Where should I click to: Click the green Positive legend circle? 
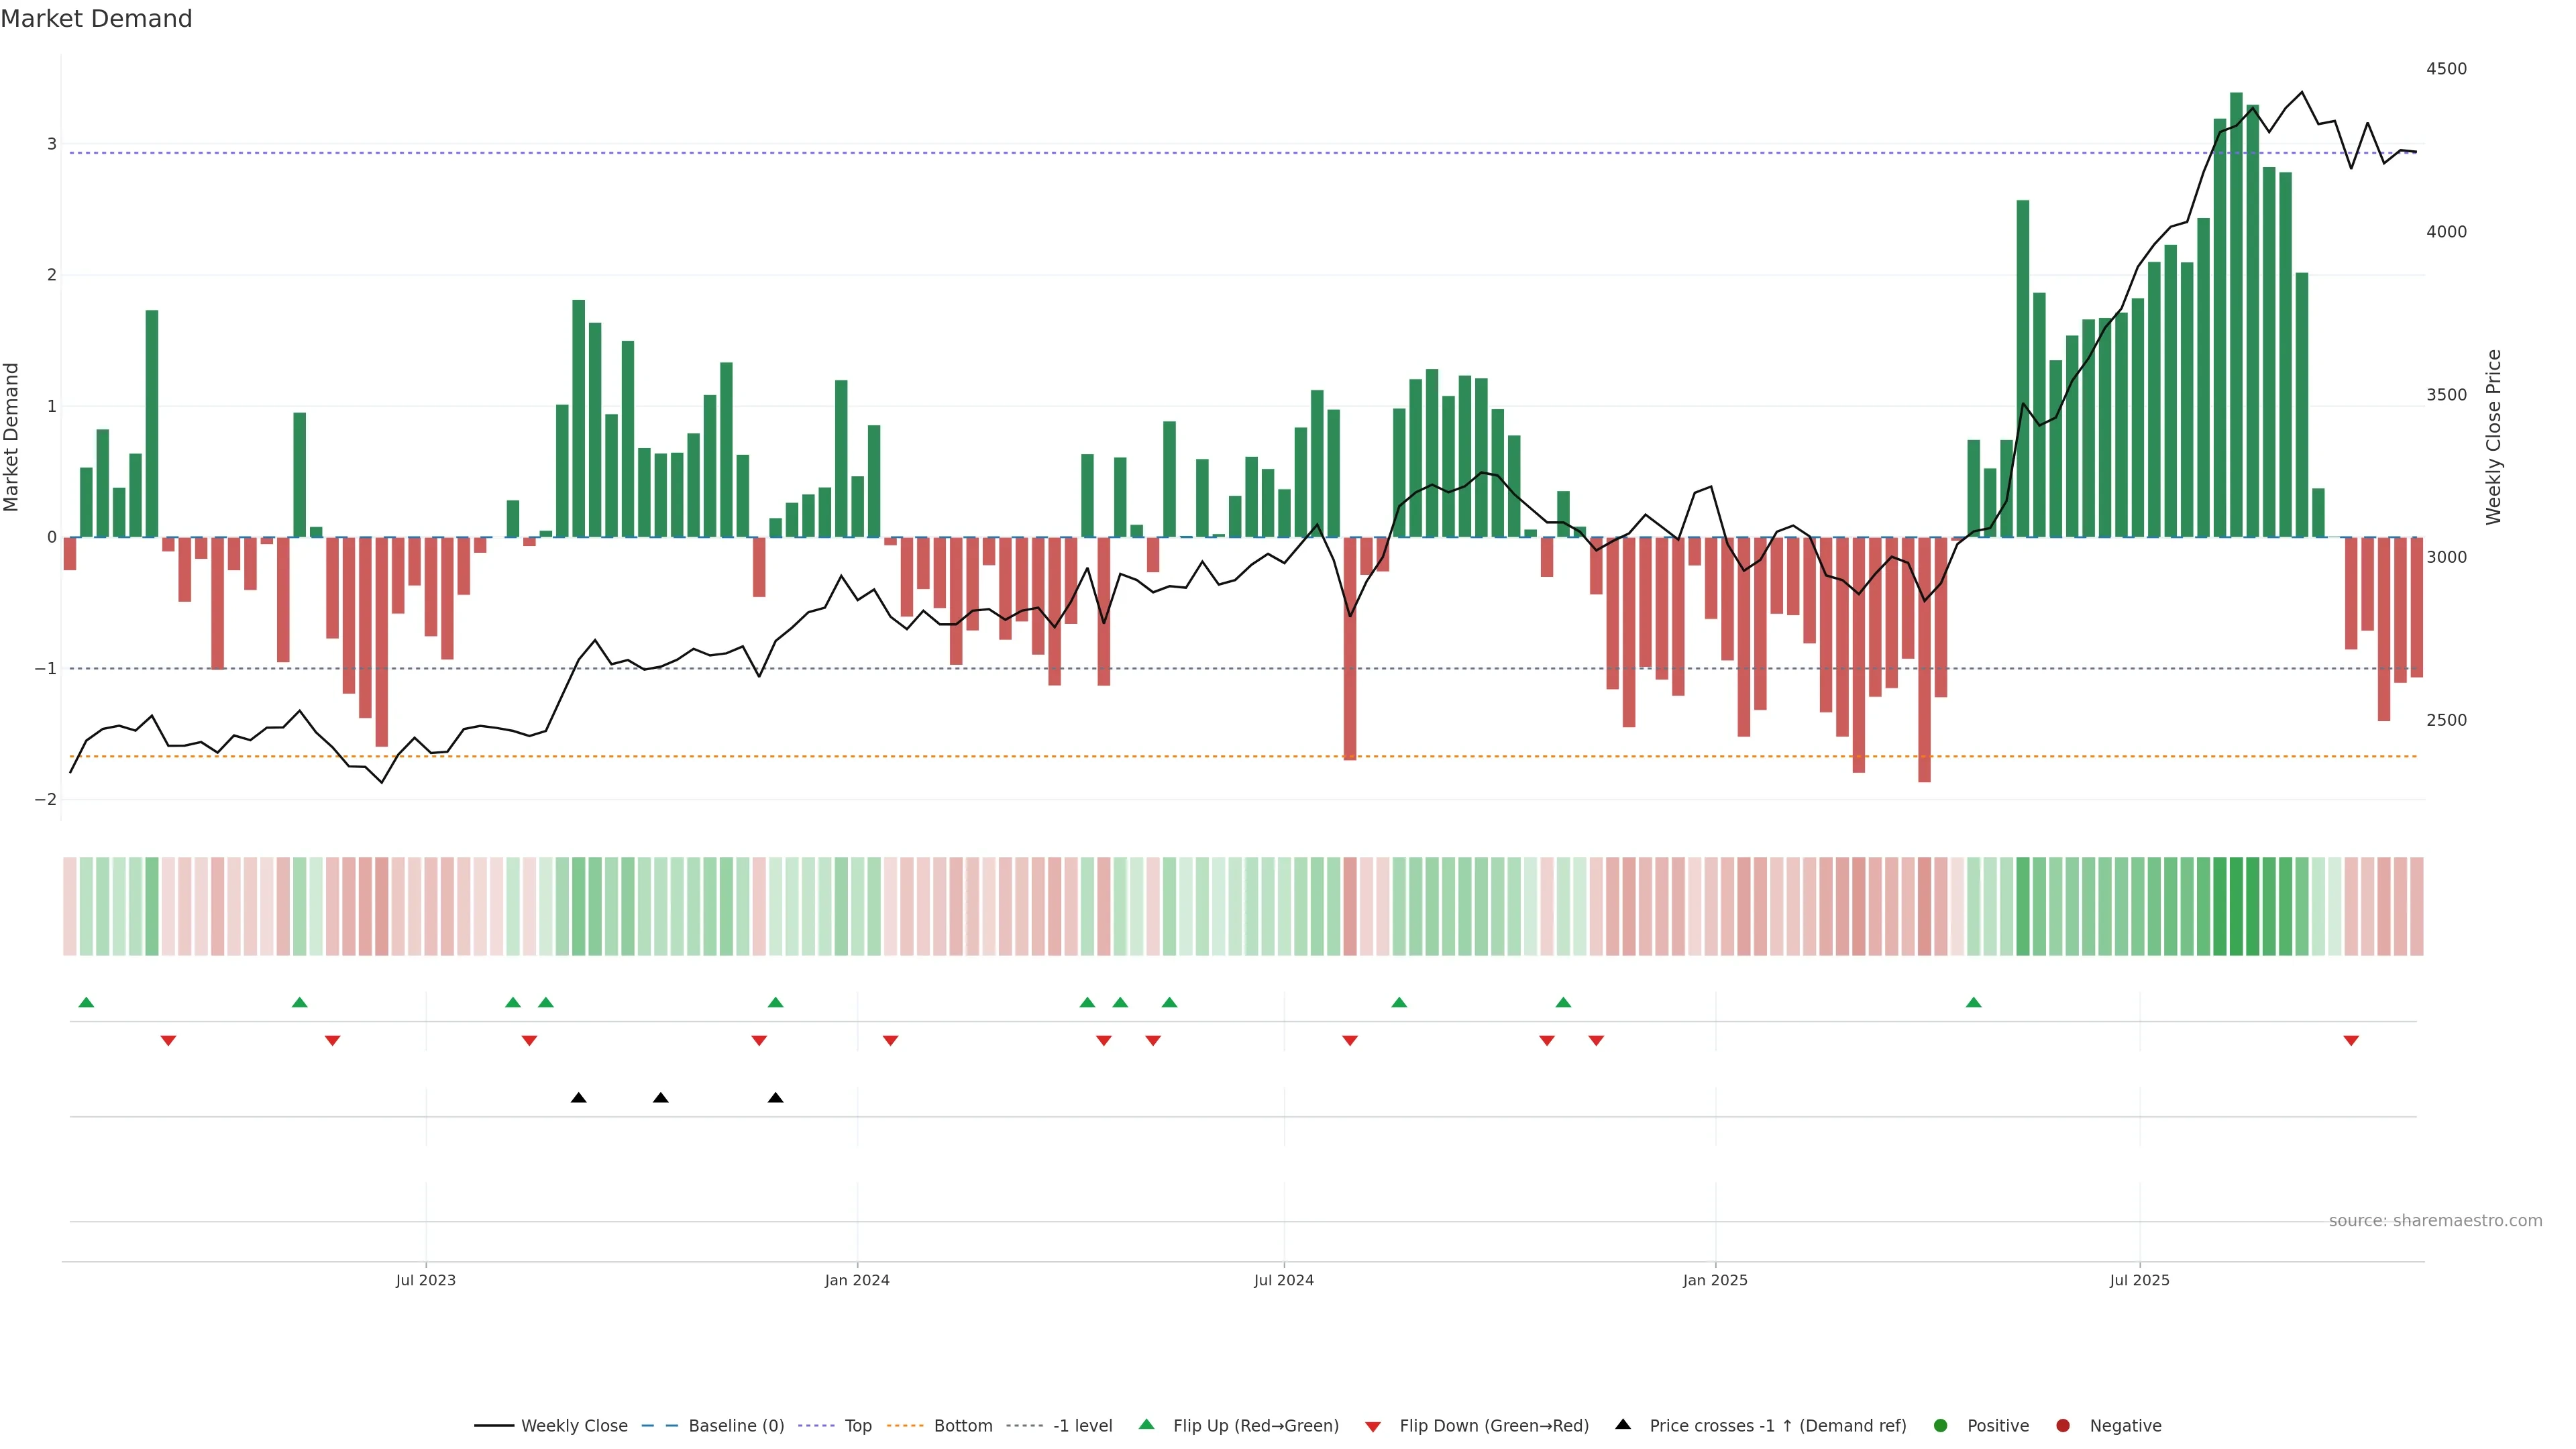point(1940,1425)
